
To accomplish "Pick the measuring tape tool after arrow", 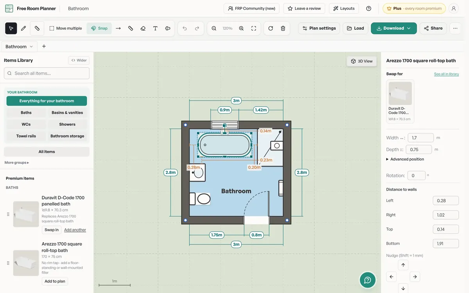I will pyautogui.click(x=131, y=28).
